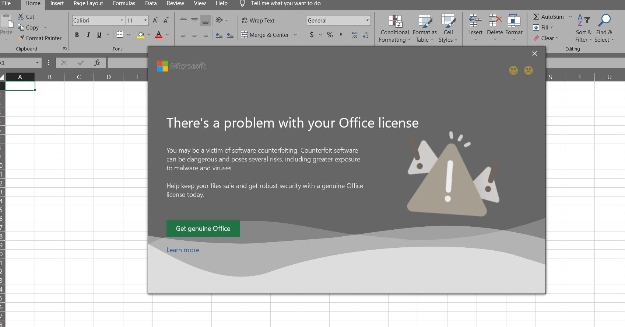The width and height of the screenshot is (625, 327).
Task: Open the View tab
Action: [200, 3]
